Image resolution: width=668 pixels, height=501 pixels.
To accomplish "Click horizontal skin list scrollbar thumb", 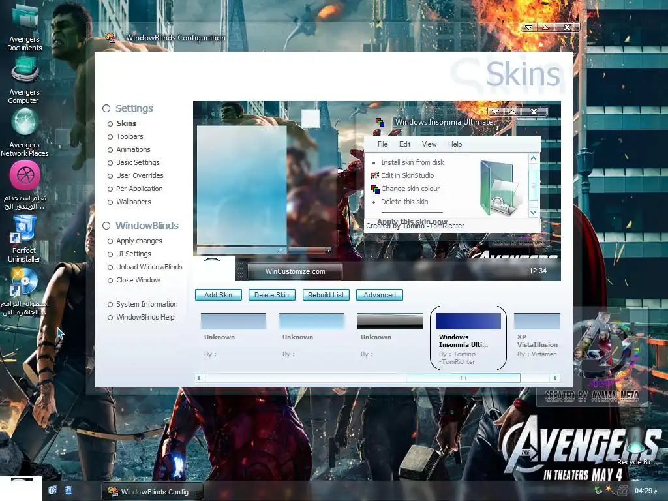I will pyautogui.click(x=463, y=378).
